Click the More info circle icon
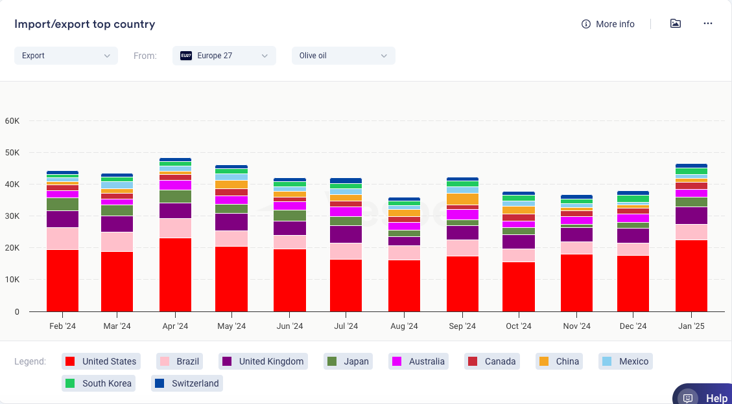The width and height of the screenshot is (732, 404). 586,24
